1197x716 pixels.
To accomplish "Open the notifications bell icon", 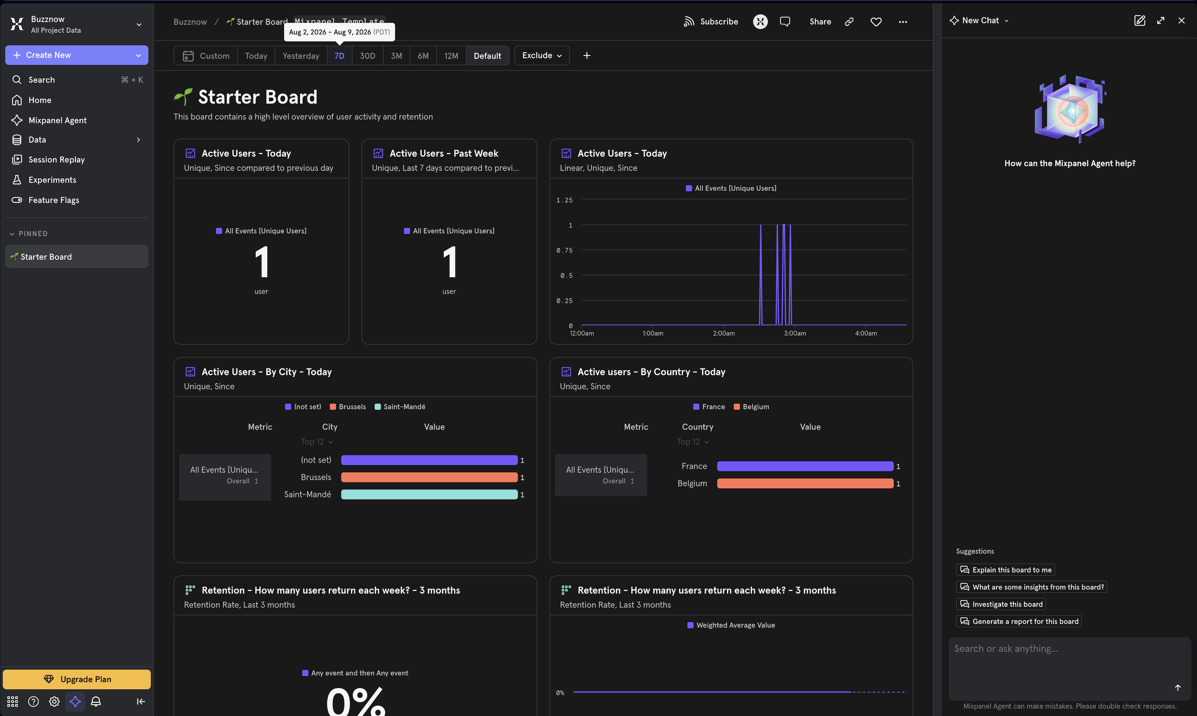I will click(95, 701).
